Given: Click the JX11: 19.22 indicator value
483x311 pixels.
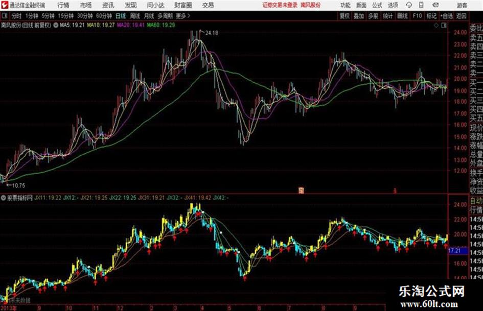Looking at the screenshot, I should (48, 198).
